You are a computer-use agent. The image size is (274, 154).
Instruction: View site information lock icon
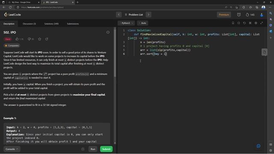click(x=18, y=7)
